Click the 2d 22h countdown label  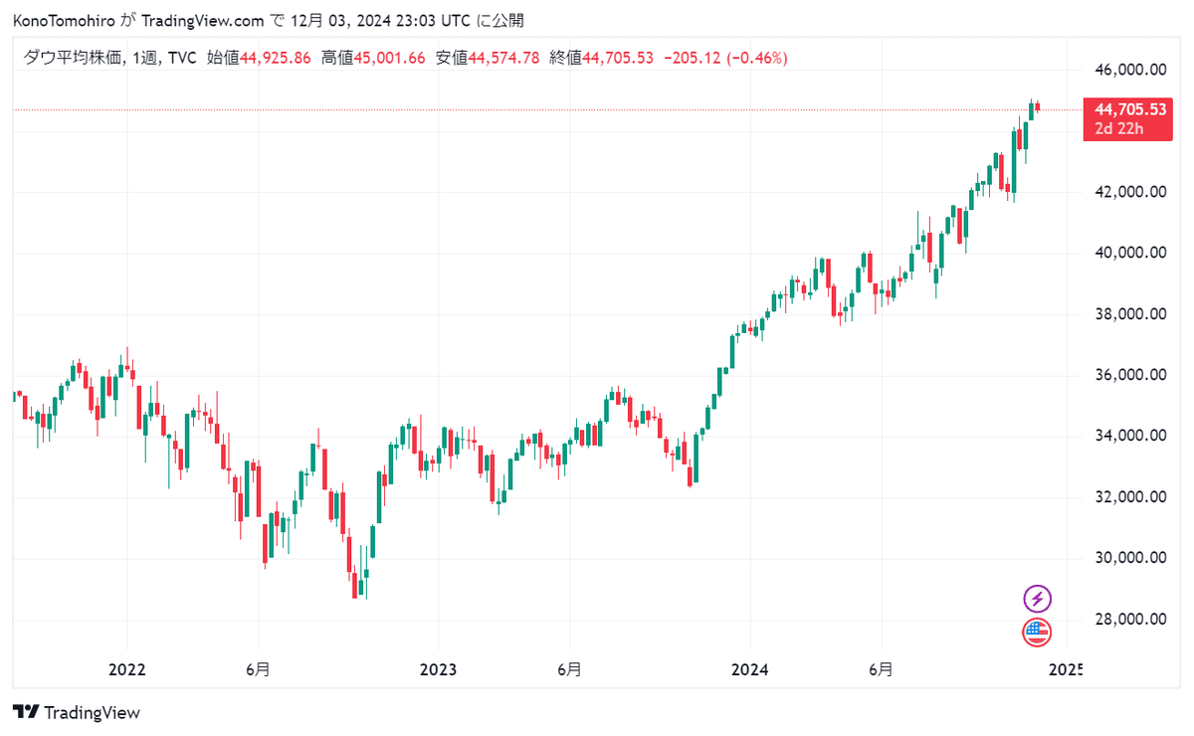pyautogui.click(x=1117, y=127)
